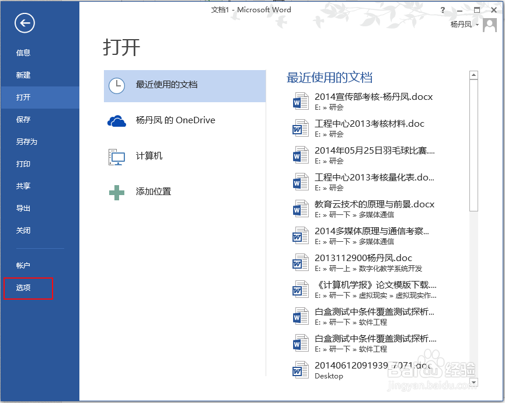Choose 关闭 (Close) in the sidebar
Image resolution: width=505 pixels, height=403 pixels.
tap(40, 230)
